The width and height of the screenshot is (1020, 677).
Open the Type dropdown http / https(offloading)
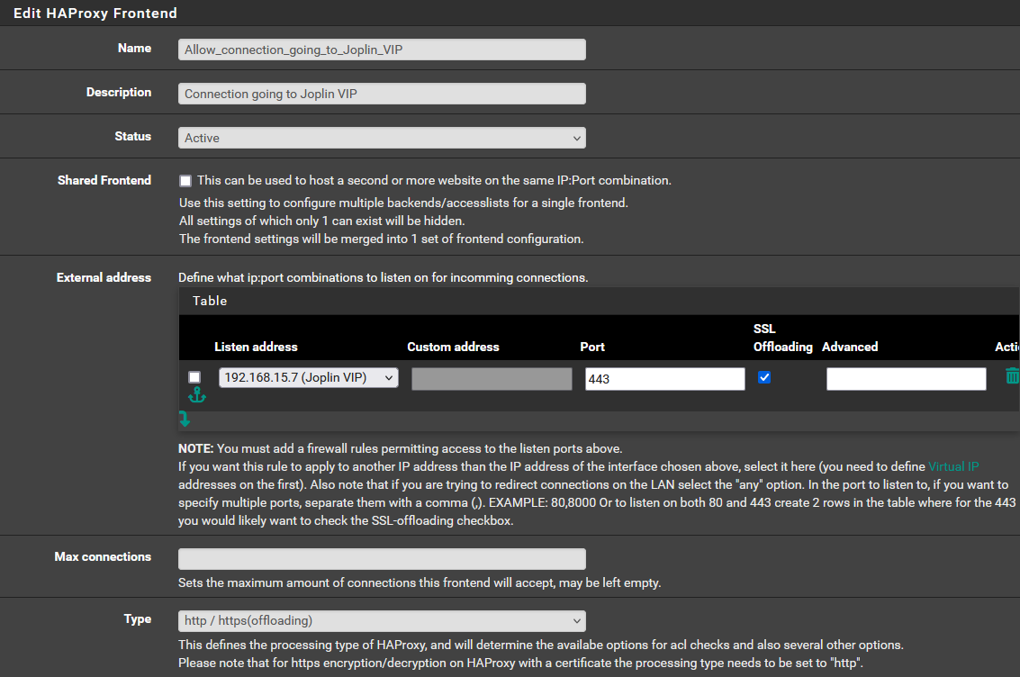(x=382, y=621)
